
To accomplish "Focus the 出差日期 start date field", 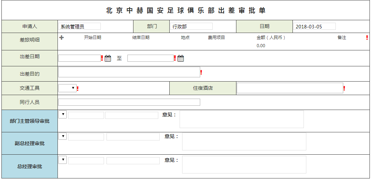I will click(x=80, y=58).
